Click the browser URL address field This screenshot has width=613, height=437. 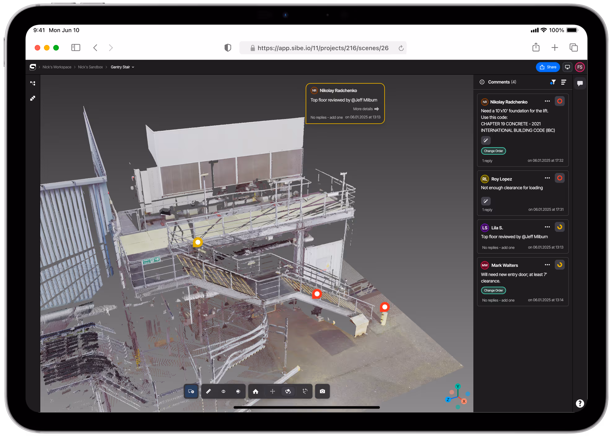click(x=323, y=48)
